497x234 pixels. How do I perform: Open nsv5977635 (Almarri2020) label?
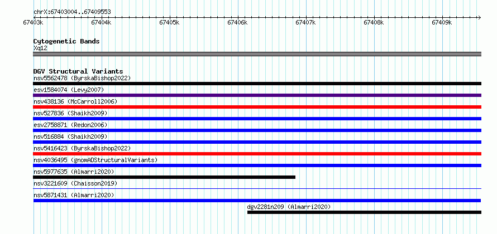(x=74, y=172)
